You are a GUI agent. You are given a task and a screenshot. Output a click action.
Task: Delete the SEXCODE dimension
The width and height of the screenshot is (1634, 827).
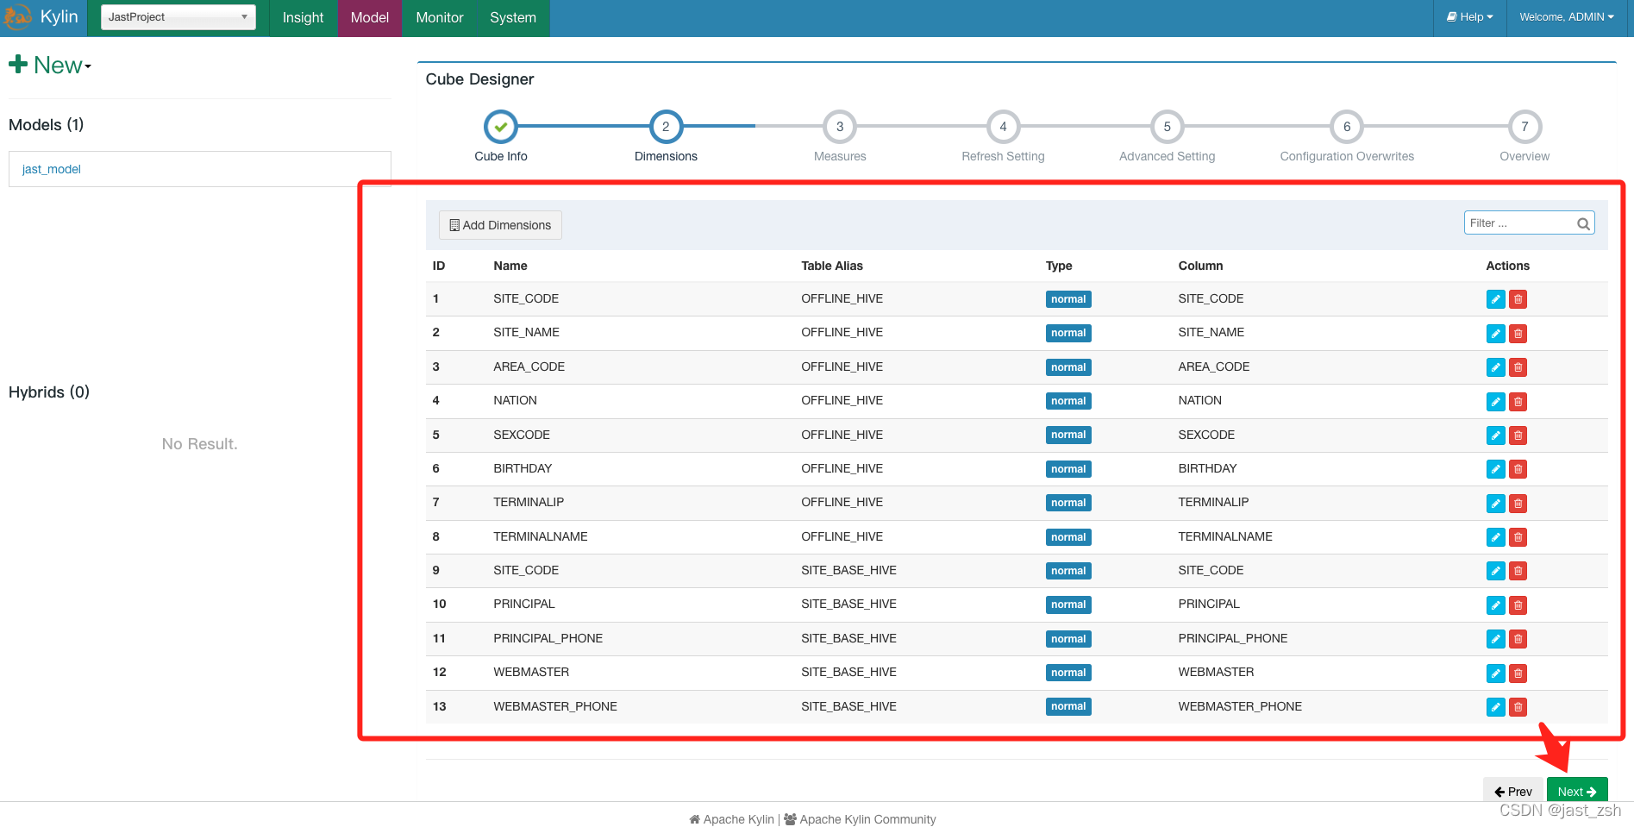(x=1518, y=435)
